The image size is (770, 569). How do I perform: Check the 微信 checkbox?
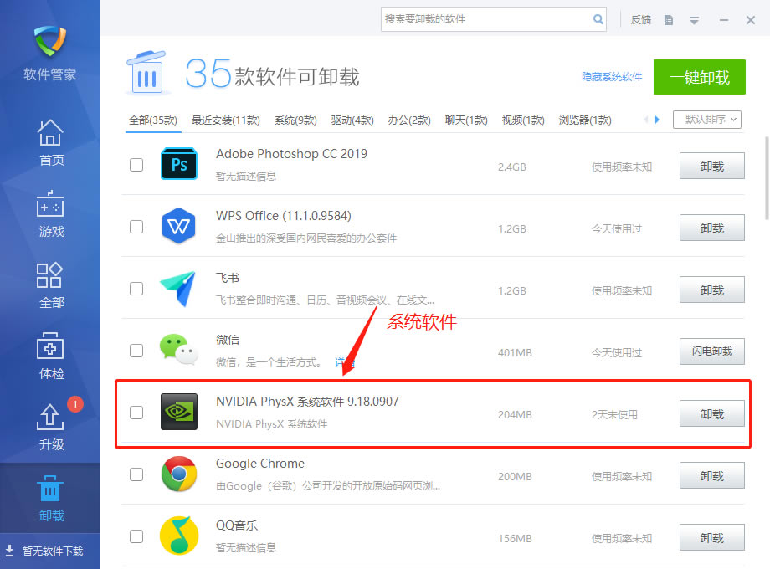(136, 351)
